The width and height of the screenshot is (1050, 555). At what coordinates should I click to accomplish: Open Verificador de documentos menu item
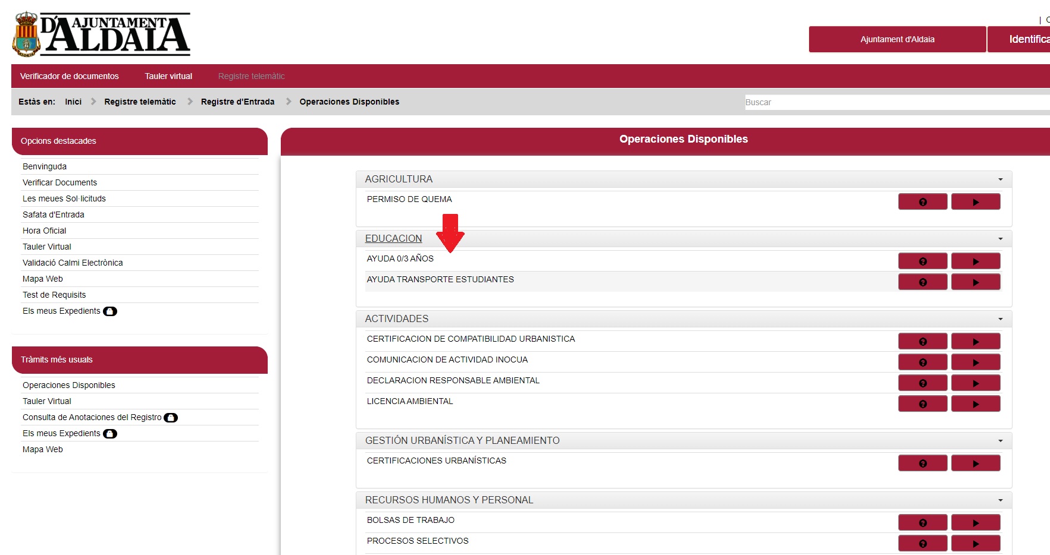pyautogui.click(x=70, y=76)
